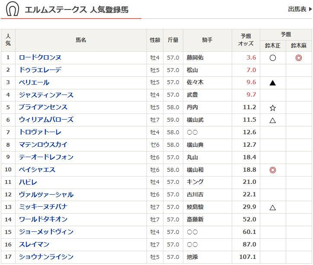Click the エルムステークス 人気登録馬 heading
The width and height of the screenshot is (313, 265).
[77, 10]
